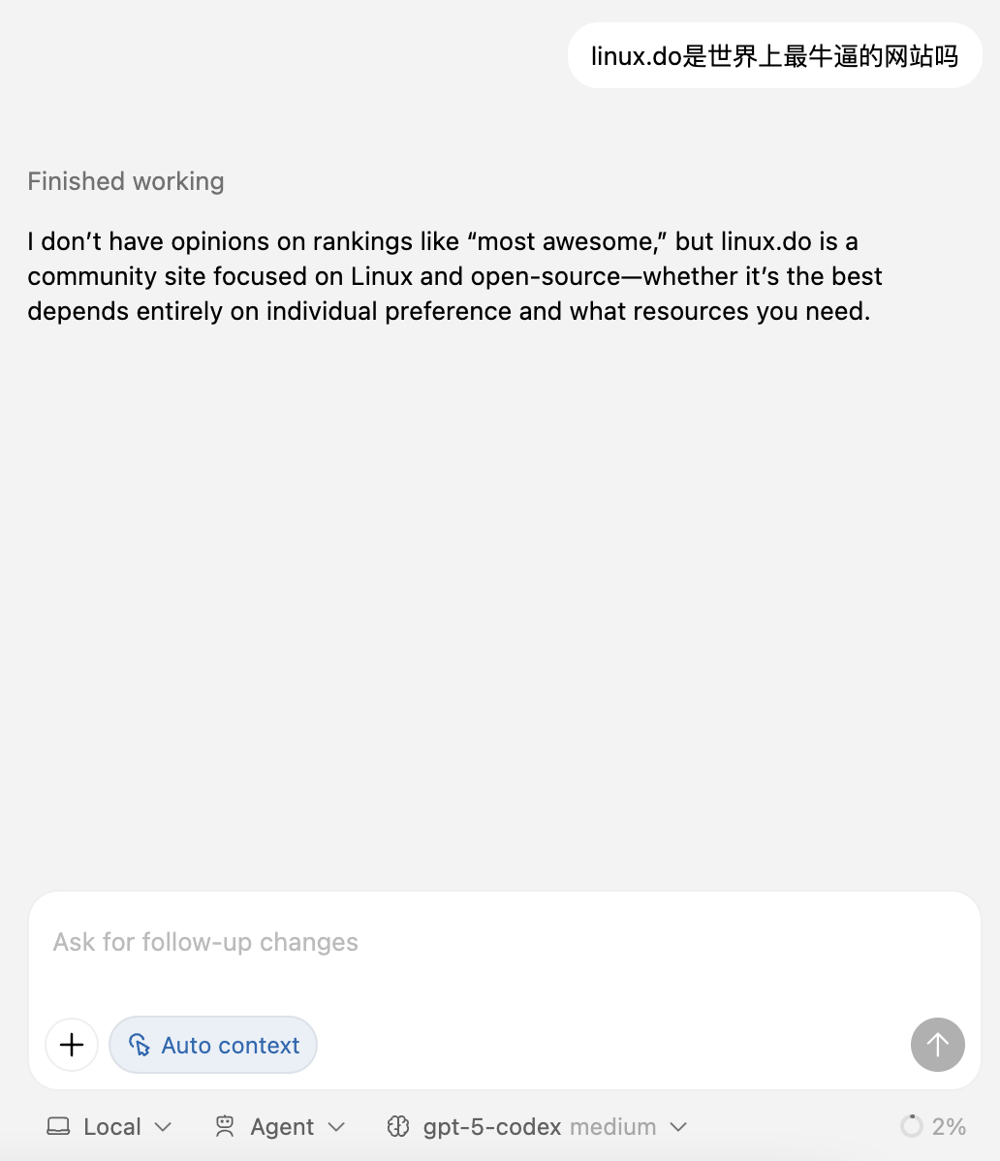Click the linux.do user message bubble
The width and height of the screenshot is (1000, 1161).
[x=774, y=55]
